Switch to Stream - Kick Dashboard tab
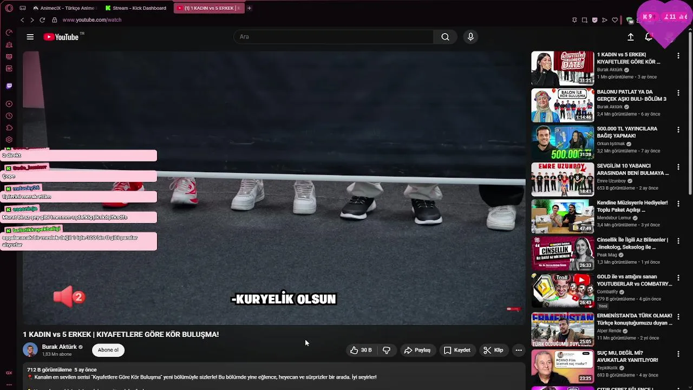The width and height of the screenshot is (693, 390). (136, 8)
